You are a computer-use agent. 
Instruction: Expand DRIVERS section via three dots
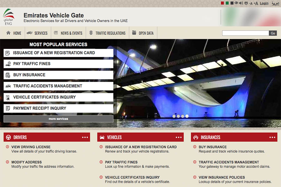pos(85,137)
